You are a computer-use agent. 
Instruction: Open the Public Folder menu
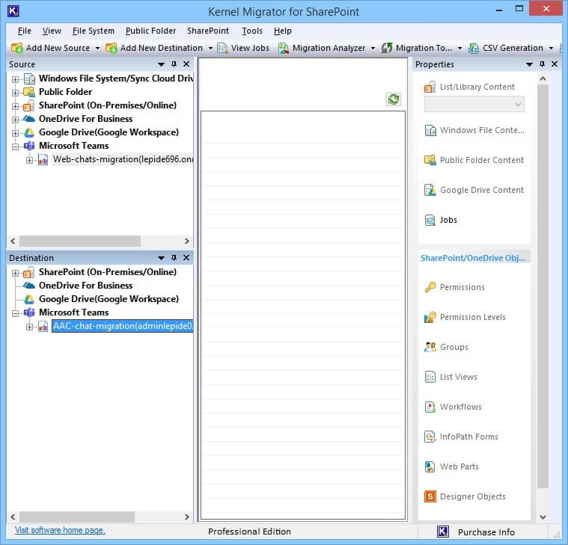pyautogui.click(x=150, y=31)
